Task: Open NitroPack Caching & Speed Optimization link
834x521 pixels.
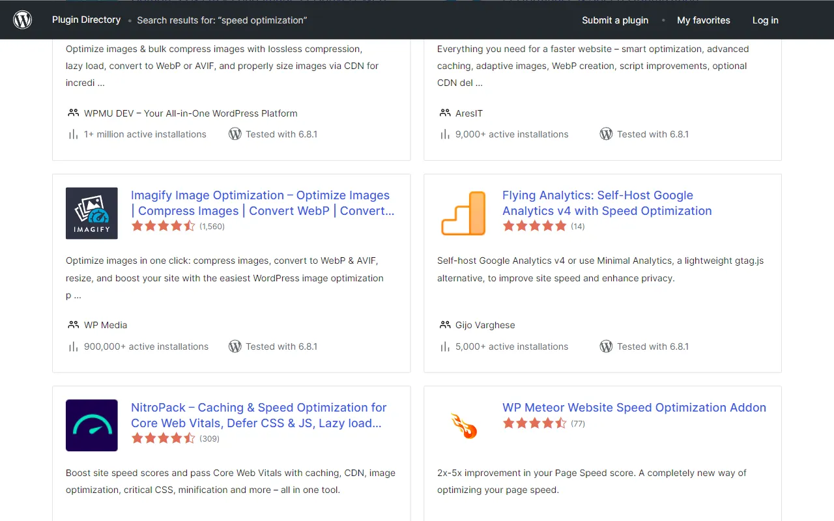Action: tap(259, 415)
